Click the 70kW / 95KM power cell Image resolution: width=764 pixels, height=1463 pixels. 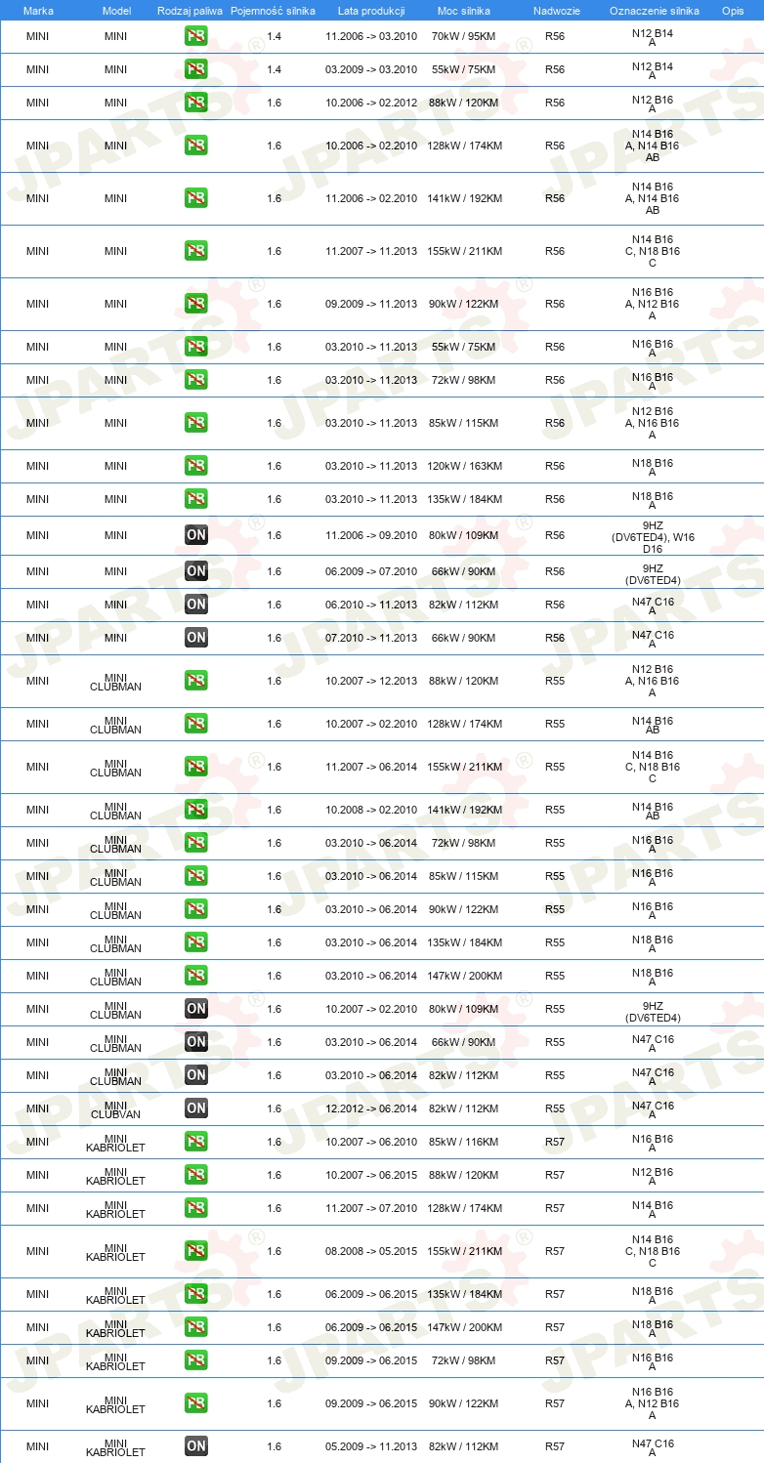pos(464,36)
